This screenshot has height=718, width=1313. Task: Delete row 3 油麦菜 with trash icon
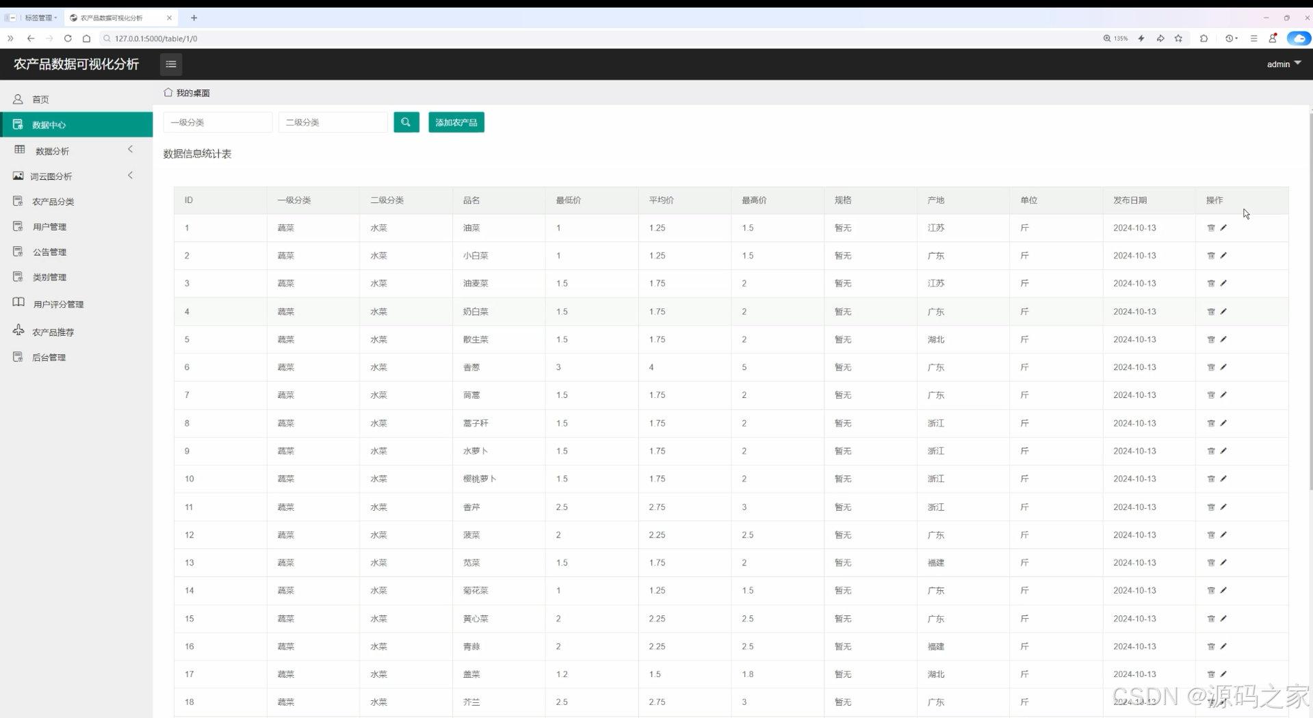[1211, 283]
